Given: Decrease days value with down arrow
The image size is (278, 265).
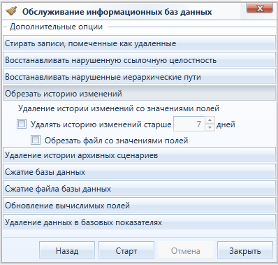Looking at the screenshot, I should click(x=210, y=127).
